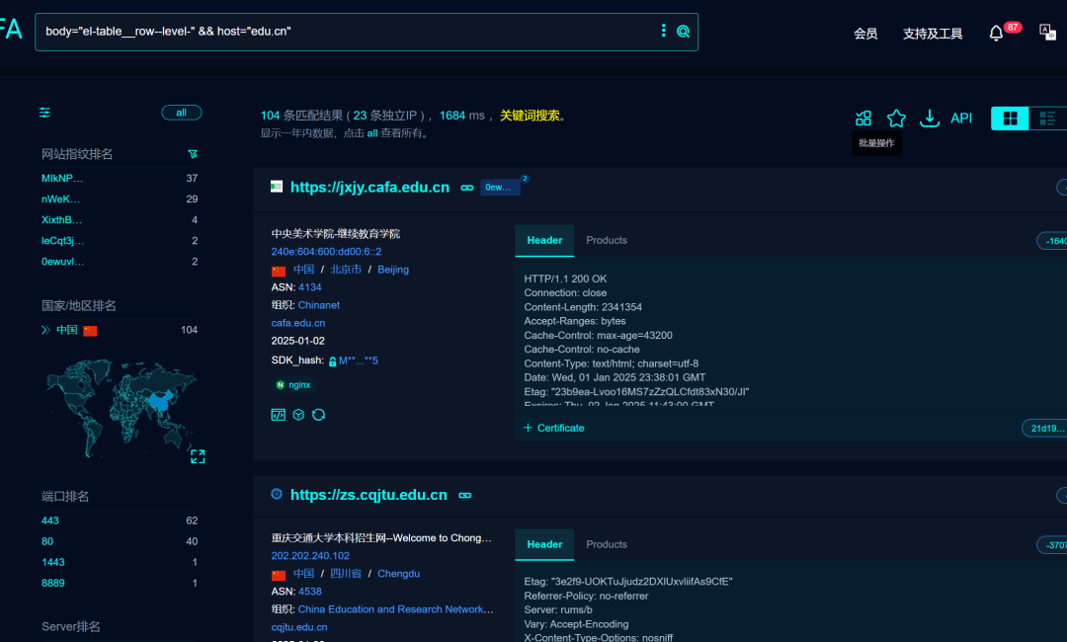The image size is (1067, 642).
Task: Click link icon beside jxjy.cafa.edu.cn
Action: tap(466, 188)
